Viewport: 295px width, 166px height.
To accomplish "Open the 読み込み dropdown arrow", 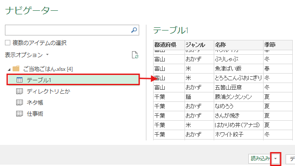I will (x=276, y=158).
